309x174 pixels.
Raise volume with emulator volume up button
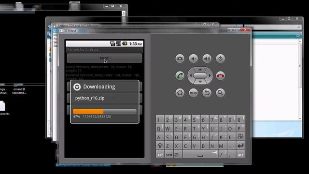pyautogui.click(x=207, y=58)
